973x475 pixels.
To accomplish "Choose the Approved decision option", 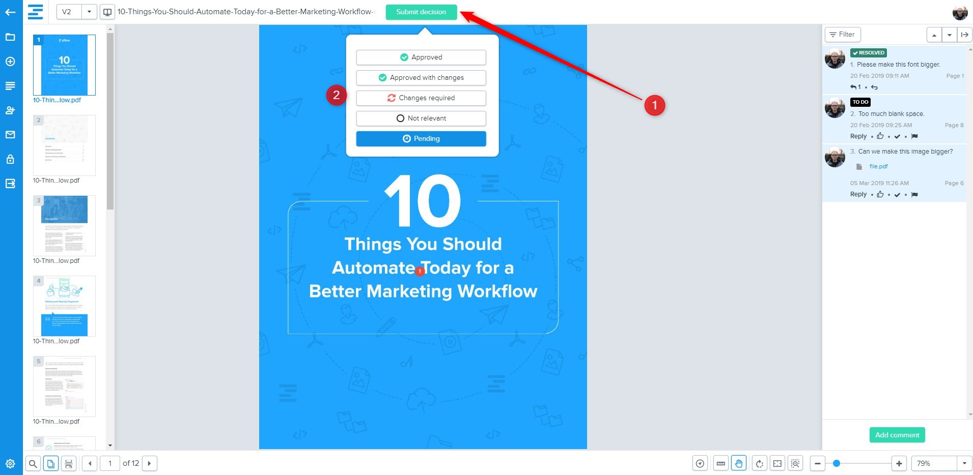I will point(421,57).
